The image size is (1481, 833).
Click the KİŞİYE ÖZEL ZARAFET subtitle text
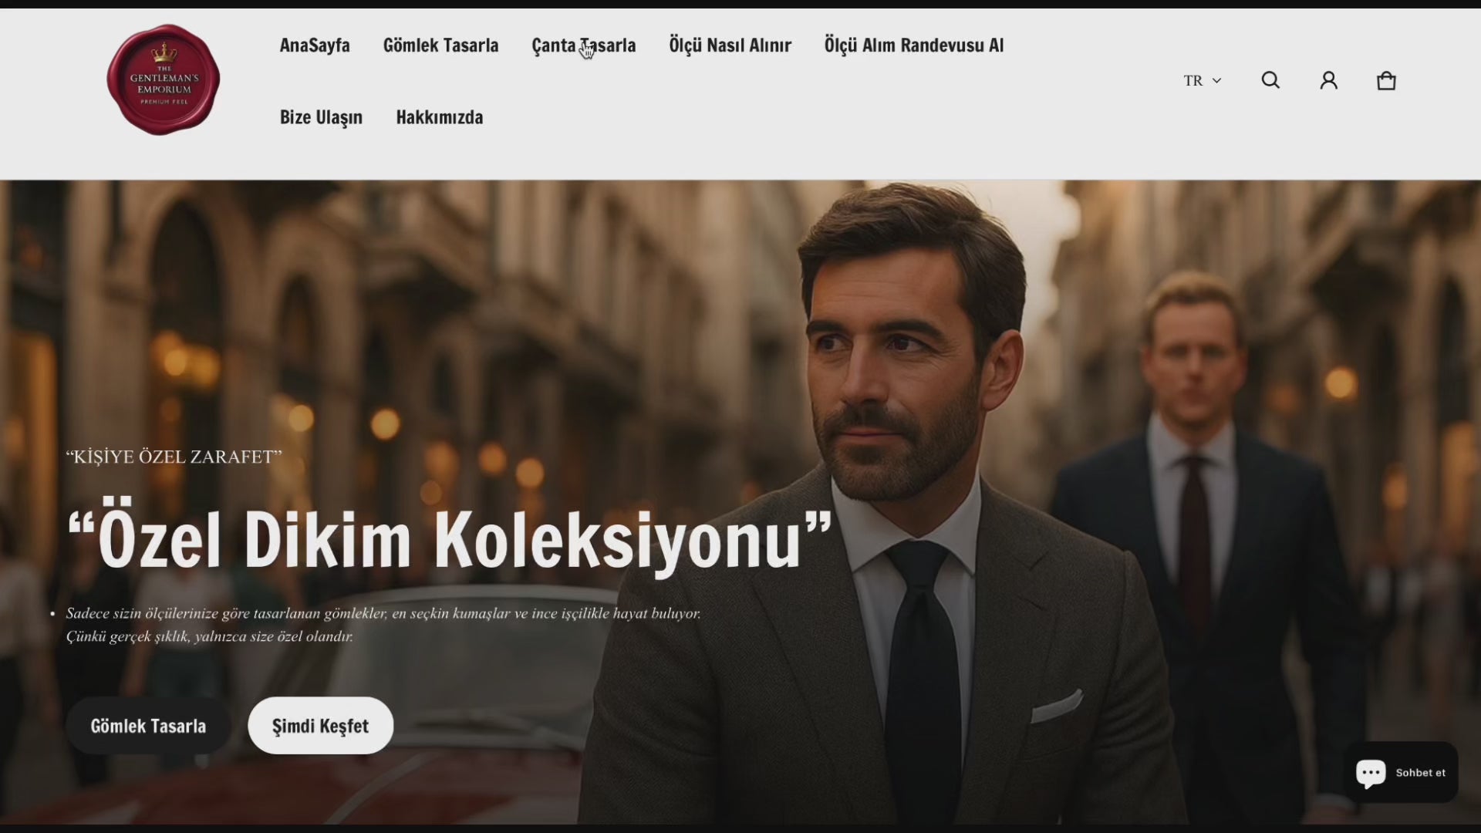[174, 457]
